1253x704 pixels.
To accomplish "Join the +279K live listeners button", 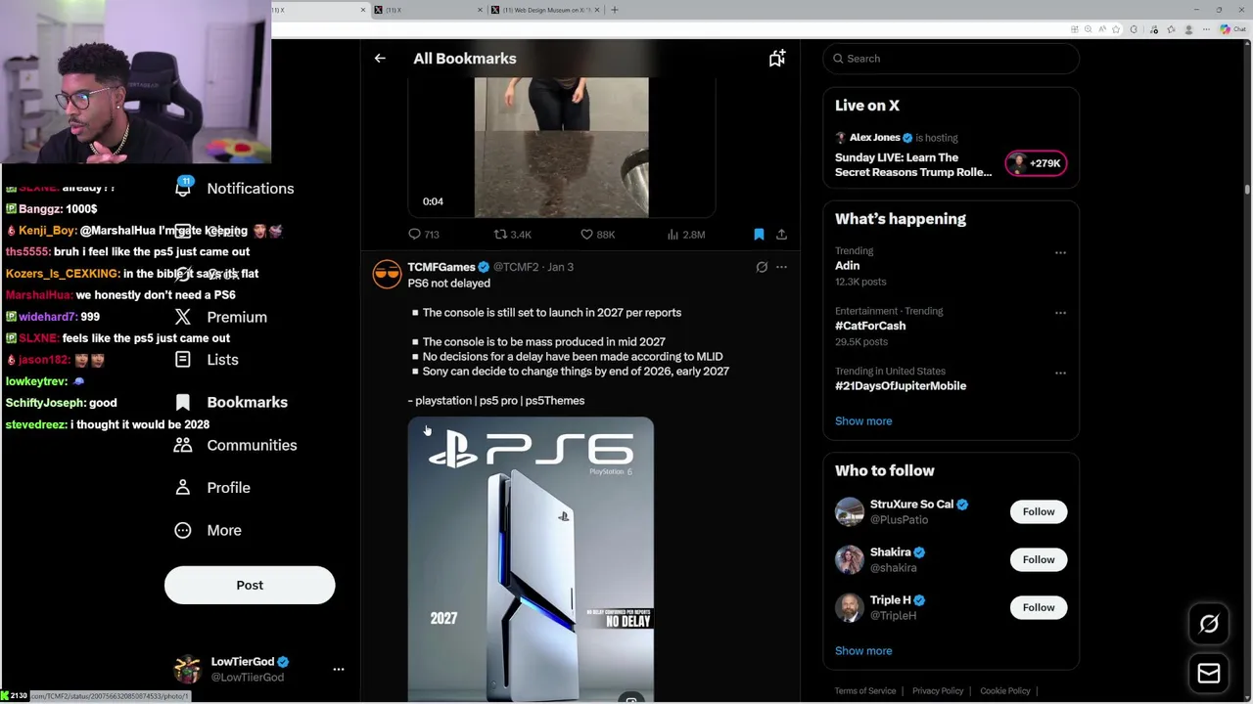I will 1036,163.
